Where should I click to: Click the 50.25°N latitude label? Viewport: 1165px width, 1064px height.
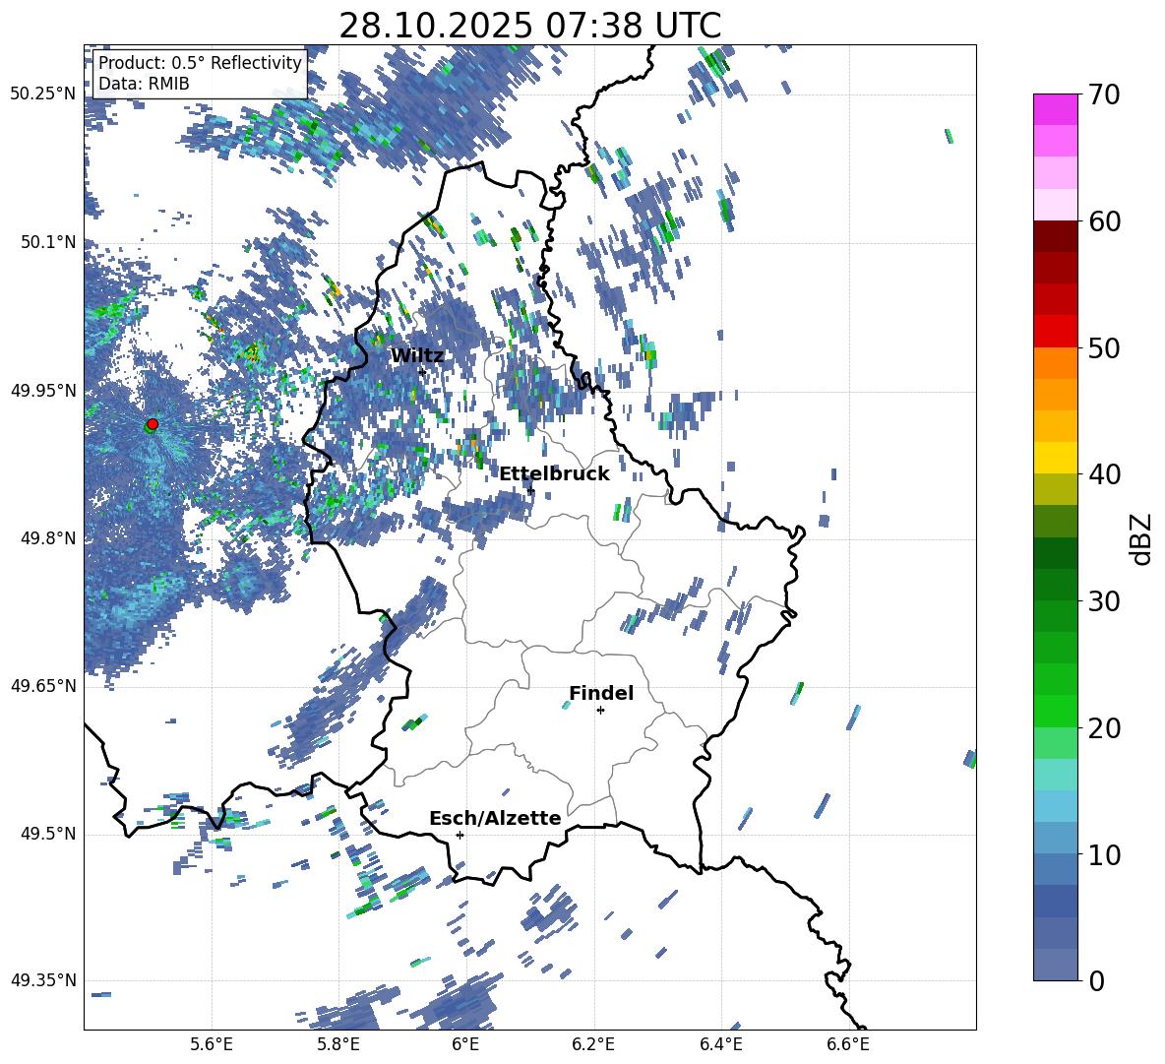pyautogui.click(x=43, y=94)
